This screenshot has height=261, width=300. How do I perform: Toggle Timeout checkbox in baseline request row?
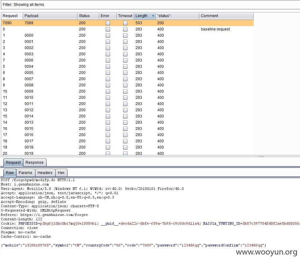point(125,29)
